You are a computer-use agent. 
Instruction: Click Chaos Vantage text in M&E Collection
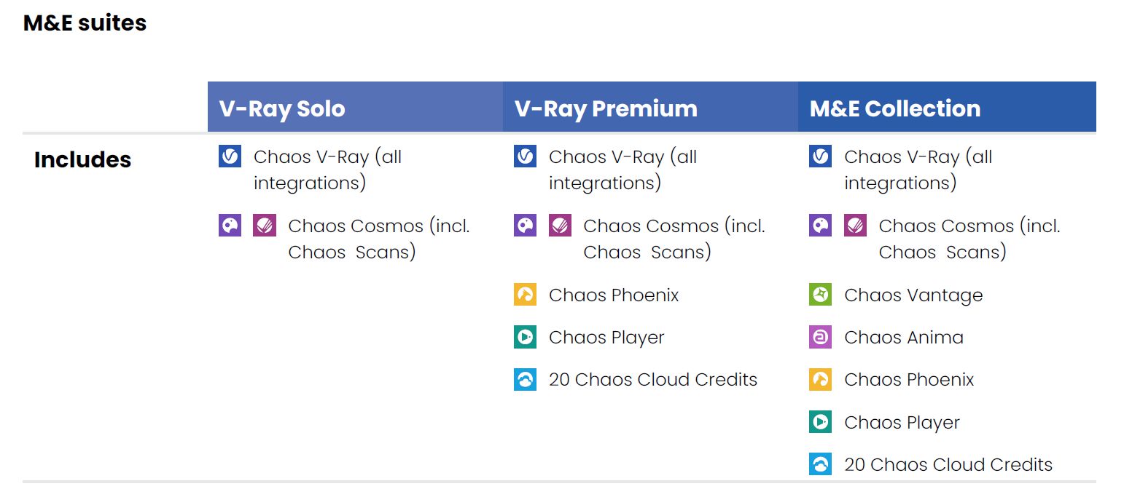(913, 295)
